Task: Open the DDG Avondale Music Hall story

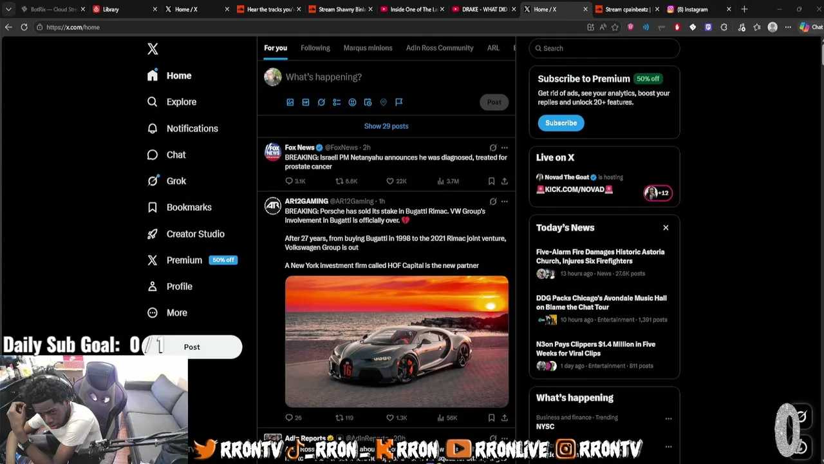Action: pos(604,309)
